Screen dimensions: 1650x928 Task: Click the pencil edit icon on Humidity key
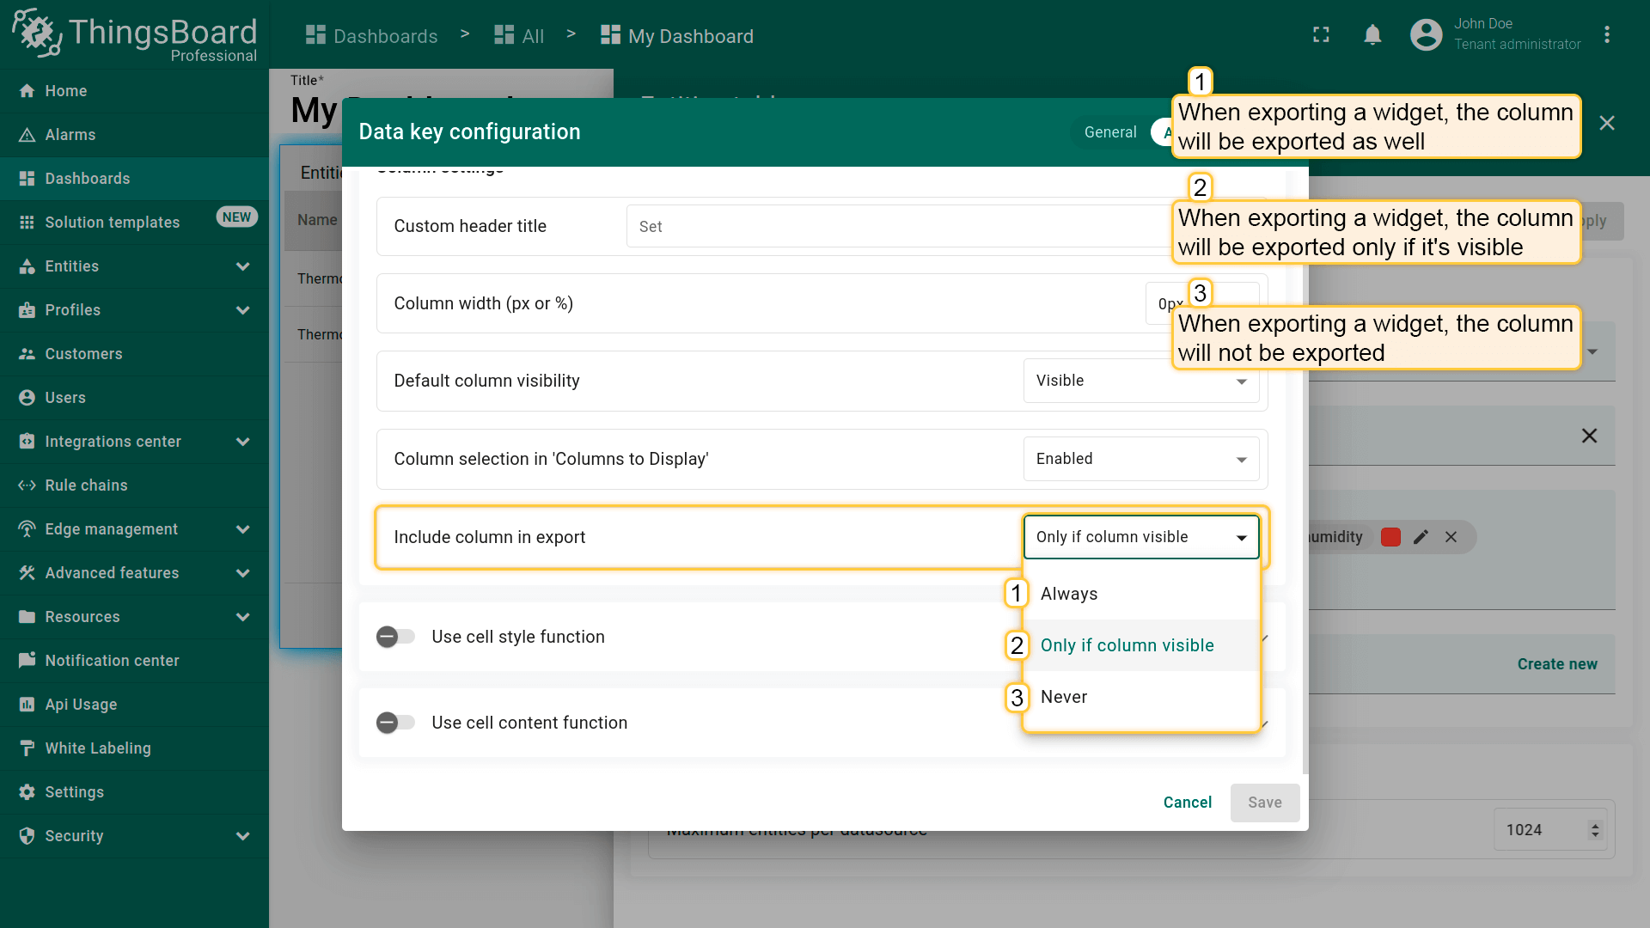point(1421,537)
